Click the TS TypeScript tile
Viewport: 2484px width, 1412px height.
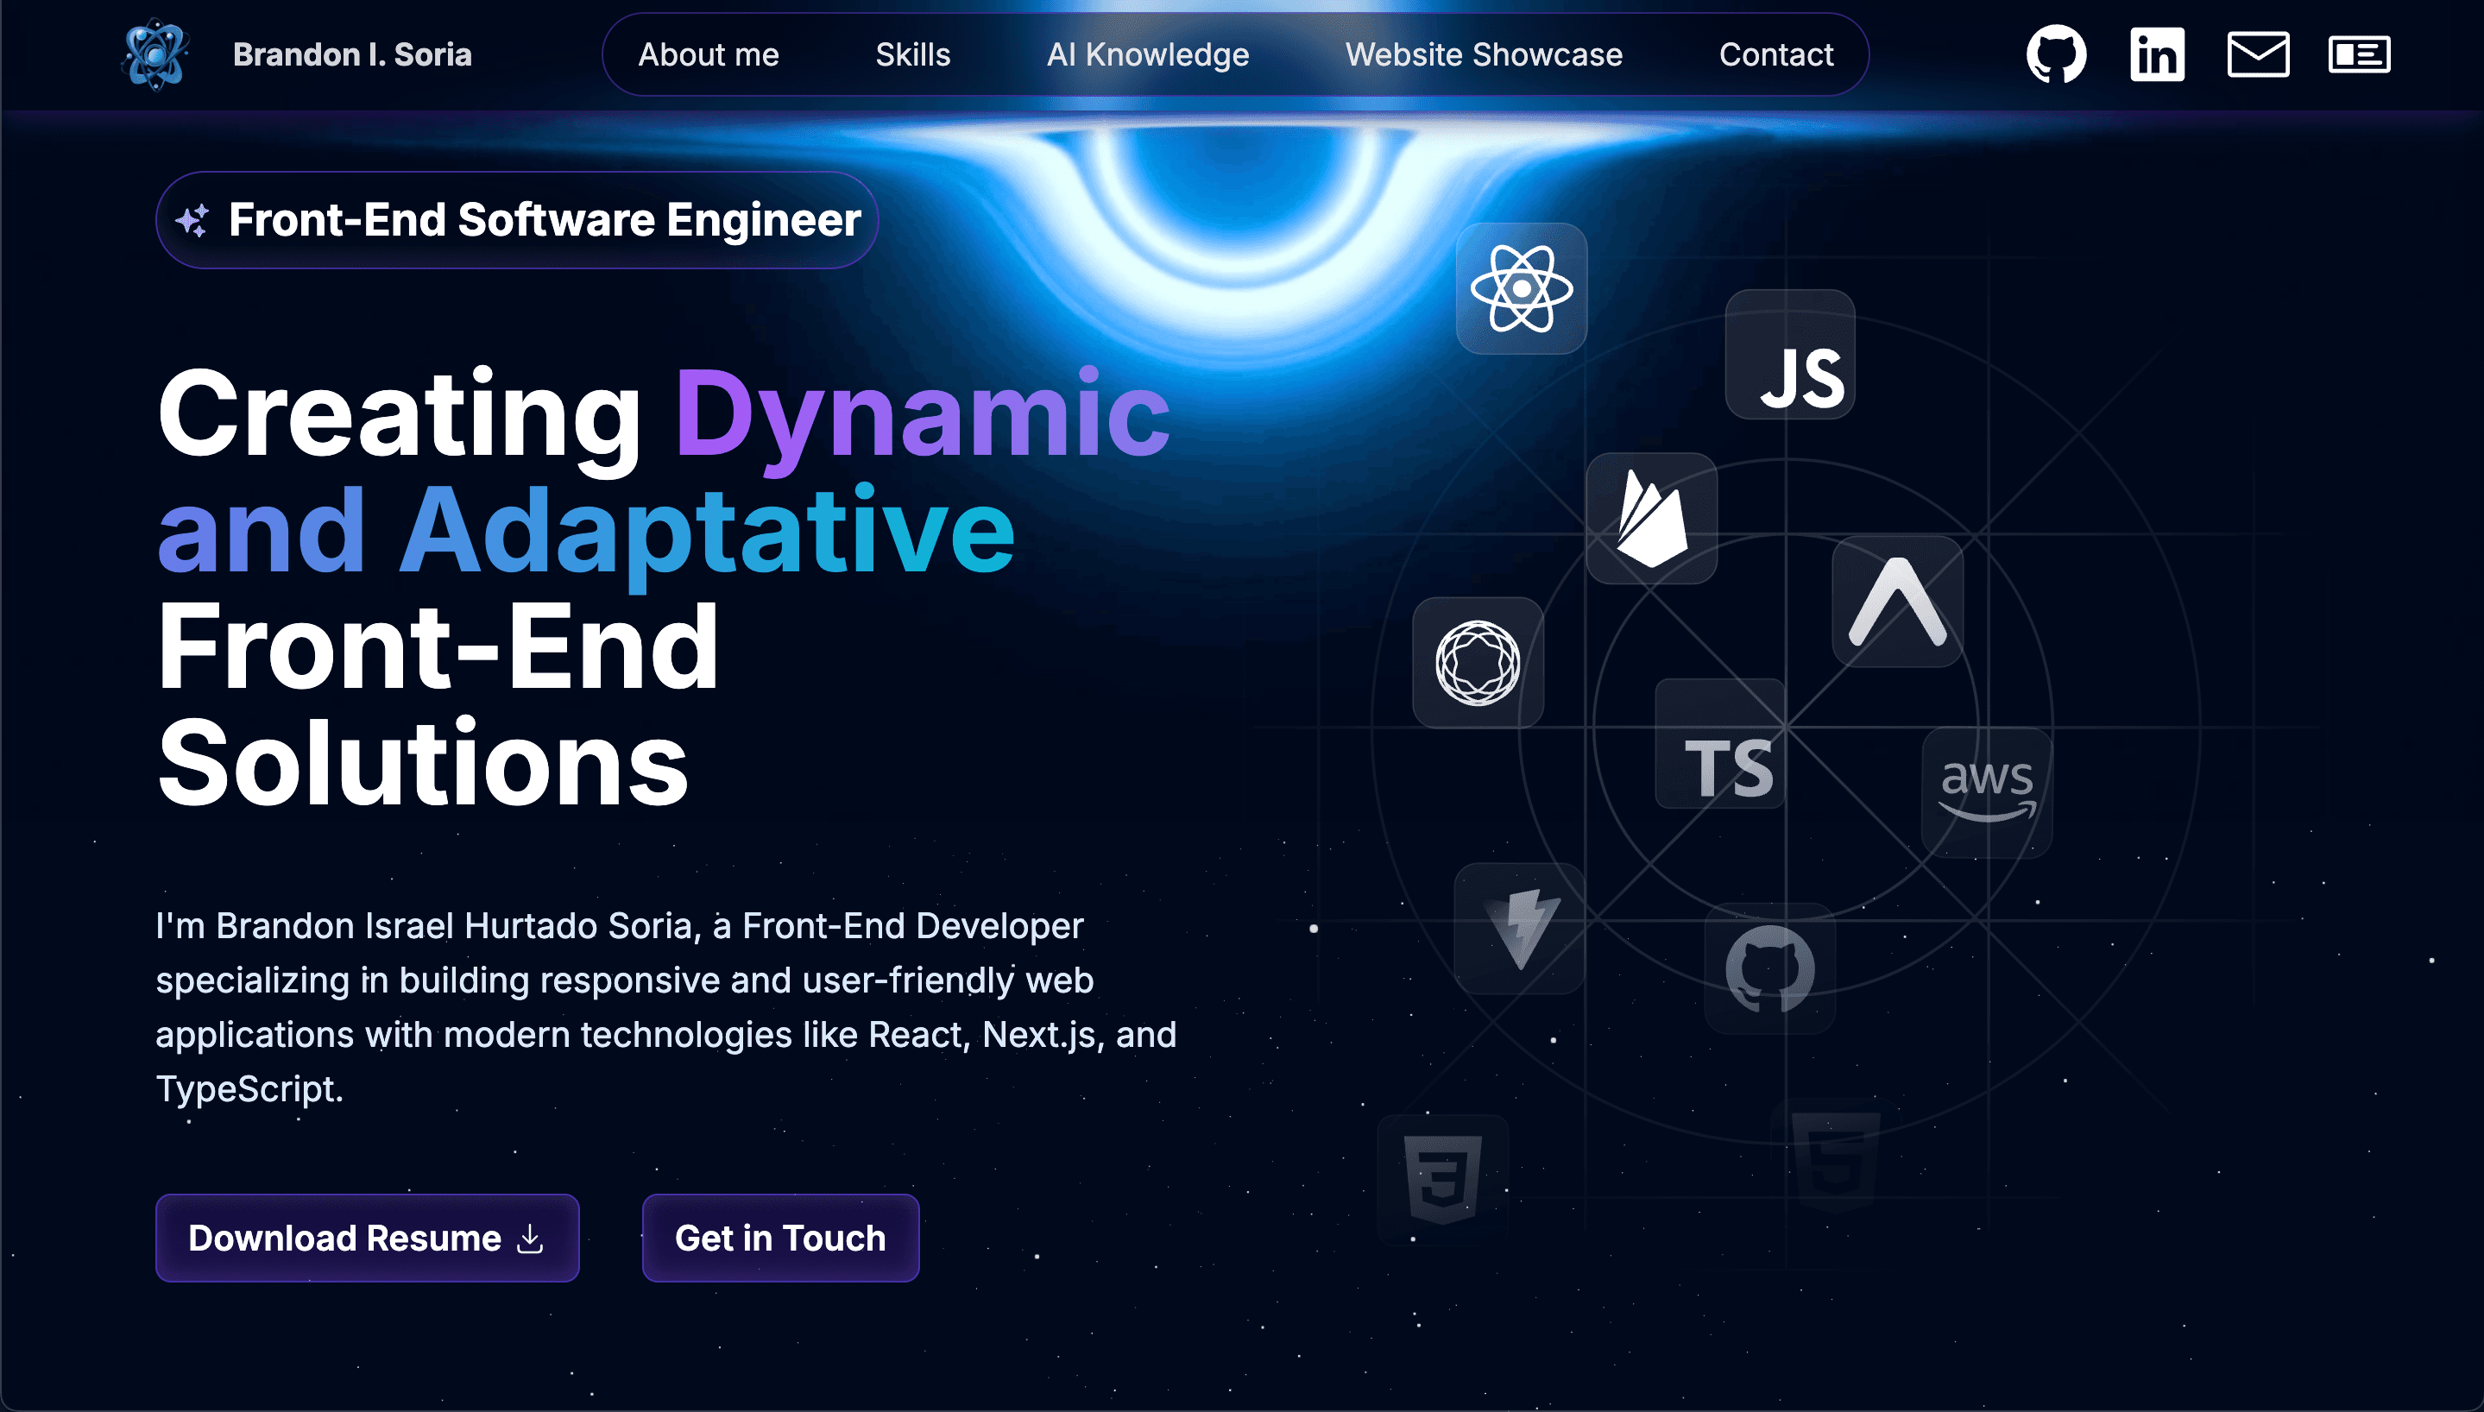(1720, 744)
